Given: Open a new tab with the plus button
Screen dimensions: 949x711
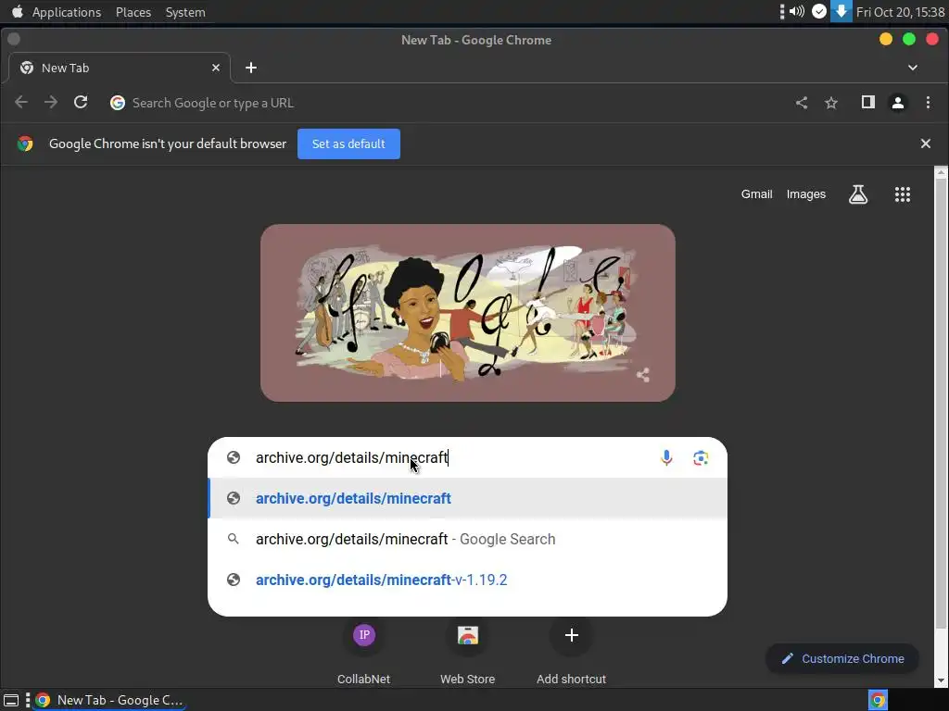Looking at the screenshot, I should point(251,68).
